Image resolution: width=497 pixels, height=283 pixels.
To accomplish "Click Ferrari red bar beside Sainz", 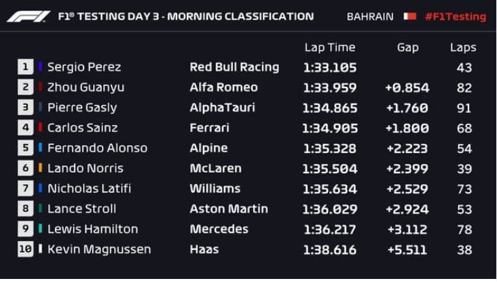I will (40, 127).
